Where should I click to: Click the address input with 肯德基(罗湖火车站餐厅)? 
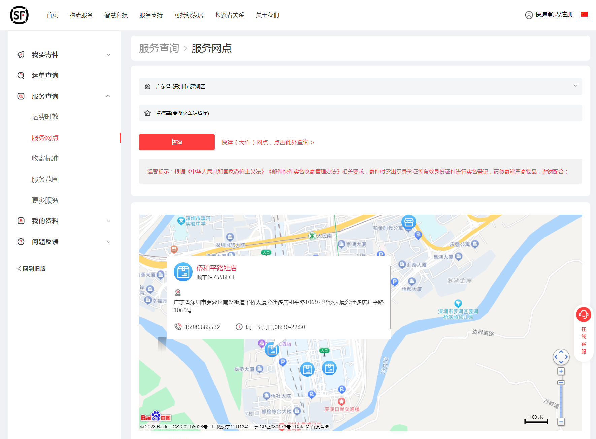tap(360, 113)
